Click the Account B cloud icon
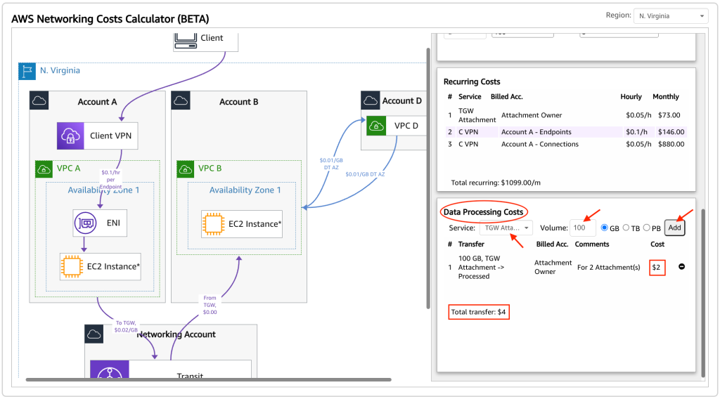The image size is (720, 399). [x=181, y=100]
